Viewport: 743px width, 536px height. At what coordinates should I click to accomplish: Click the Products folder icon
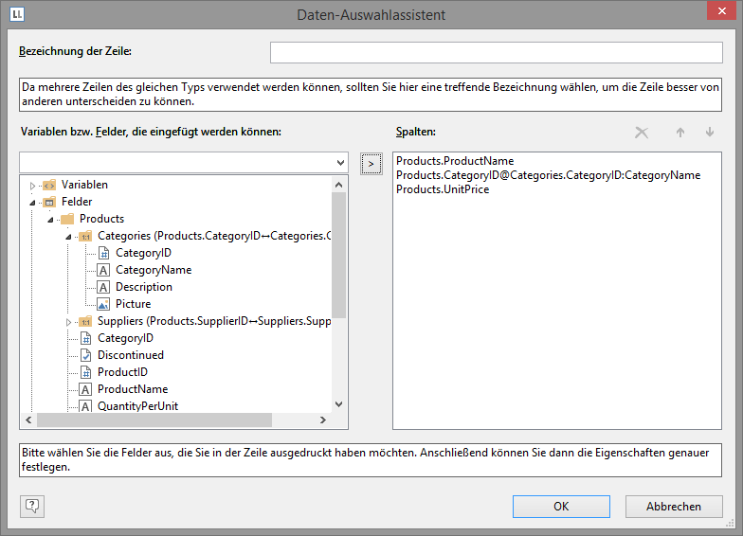67,219
